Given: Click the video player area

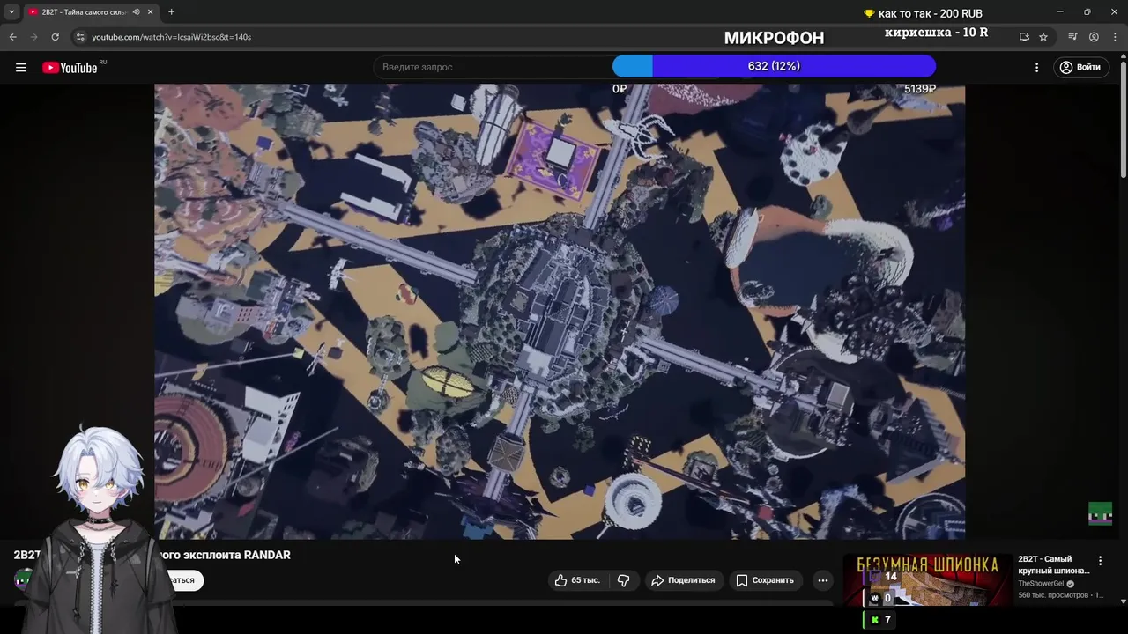Looking at the screenshot, I should click(560, 311).
